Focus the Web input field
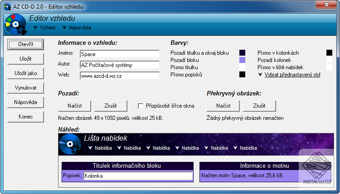The width and height of the screenshot is (340, 194). 120,76
